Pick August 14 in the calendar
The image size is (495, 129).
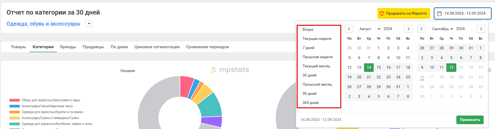pyautogui.click(x=369, y=67)
